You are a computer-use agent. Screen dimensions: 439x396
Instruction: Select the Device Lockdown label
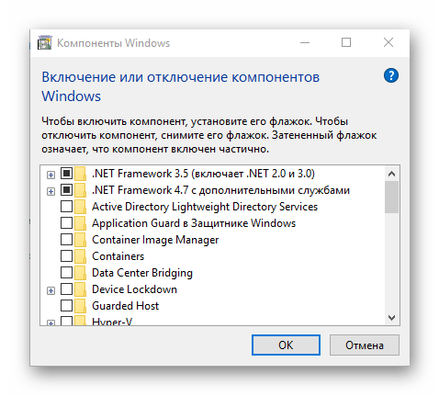[x=134, y=289]
